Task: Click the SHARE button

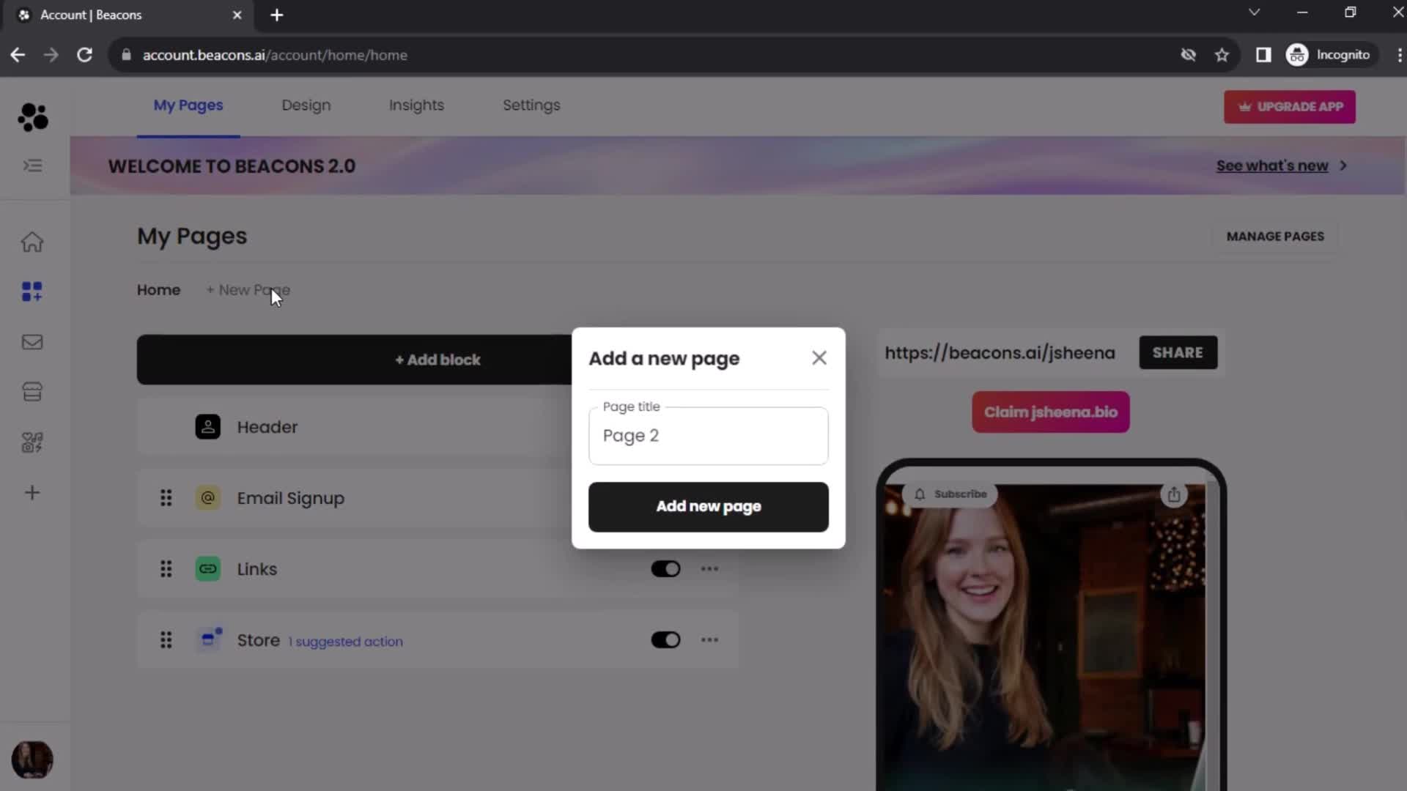Action: 1178,353
